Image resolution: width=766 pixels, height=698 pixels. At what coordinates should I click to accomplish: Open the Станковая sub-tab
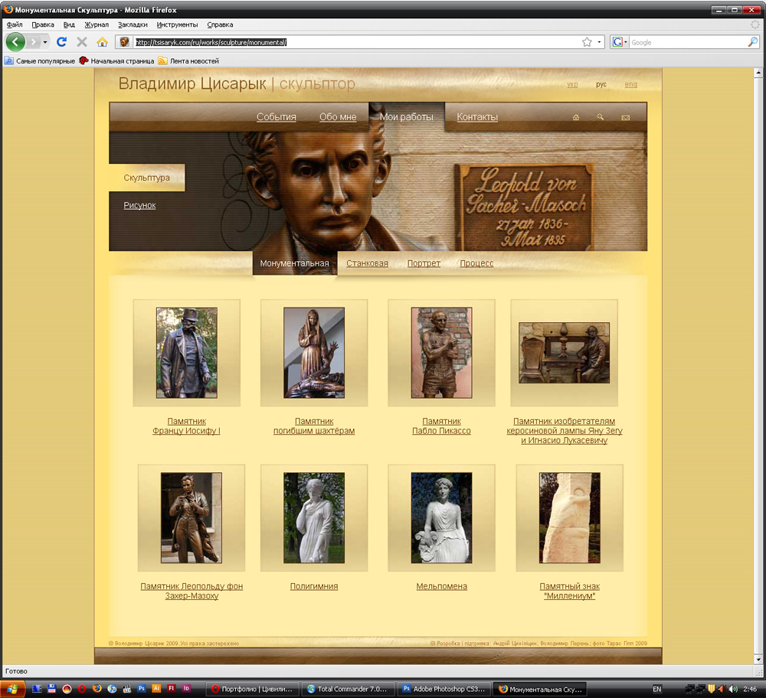pos(368,263)
